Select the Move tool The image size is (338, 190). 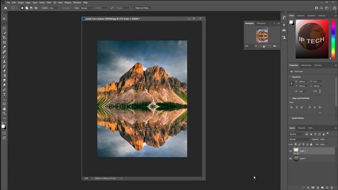pyautogui.click(x=4, y=19)
